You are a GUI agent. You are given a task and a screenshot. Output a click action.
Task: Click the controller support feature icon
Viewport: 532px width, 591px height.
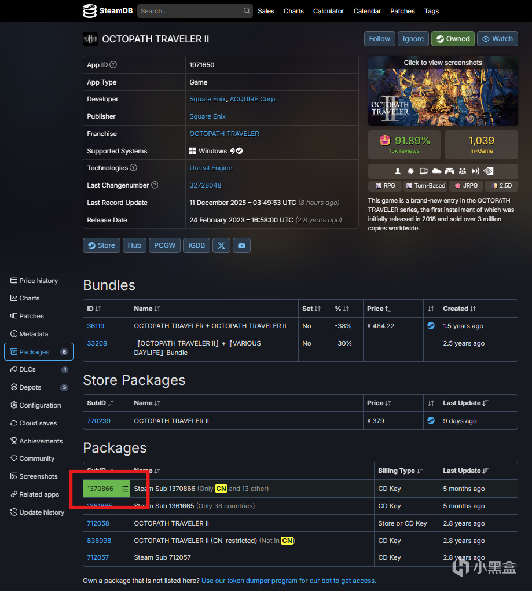449,171
